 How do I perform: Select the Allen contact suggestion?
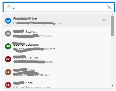tap(57, 21)
